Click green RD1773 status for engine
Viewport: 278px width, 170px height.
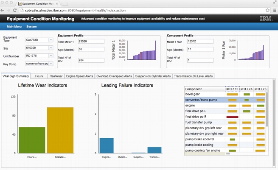tap(261, 106)
